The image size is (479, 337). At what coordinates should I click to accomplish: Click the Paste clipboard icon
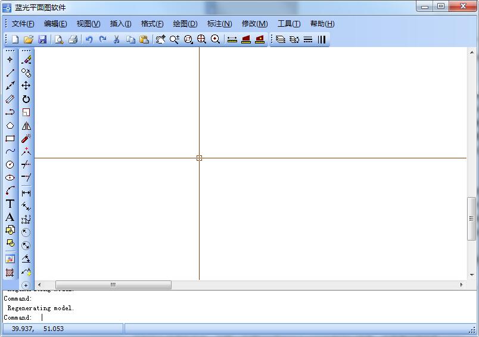(x=144, y=39)
